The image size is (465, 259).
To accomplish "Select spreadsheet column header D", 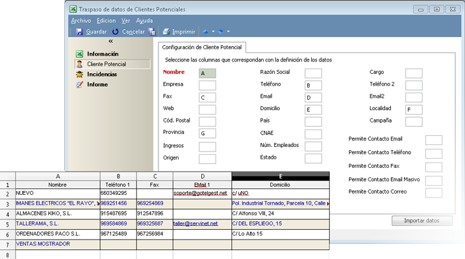I will [203, 176].
